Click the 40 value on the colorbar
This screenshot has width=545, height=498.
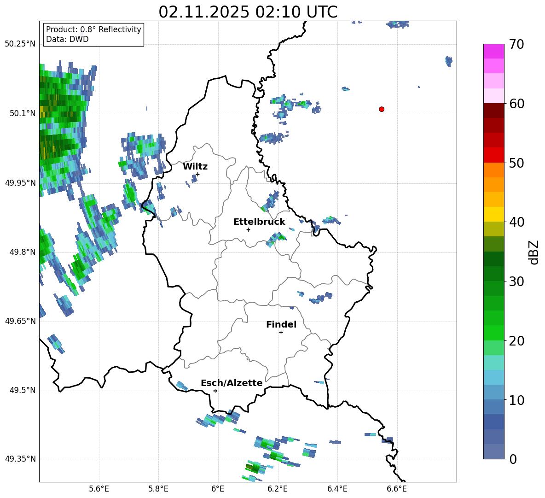pyautogui.click(x=516, y=222)
